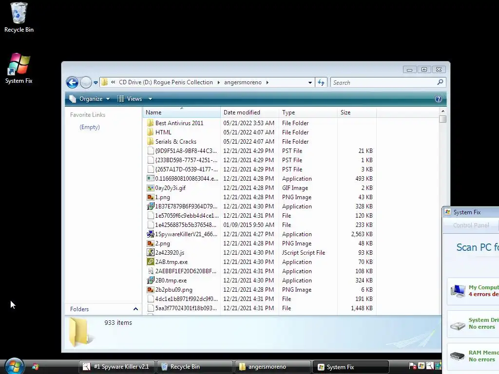The width and height of the screenshot is (499, 374).
Task: Open dropdown arrow after angersmoreno breadcrumb
Action: click(268, 83)
